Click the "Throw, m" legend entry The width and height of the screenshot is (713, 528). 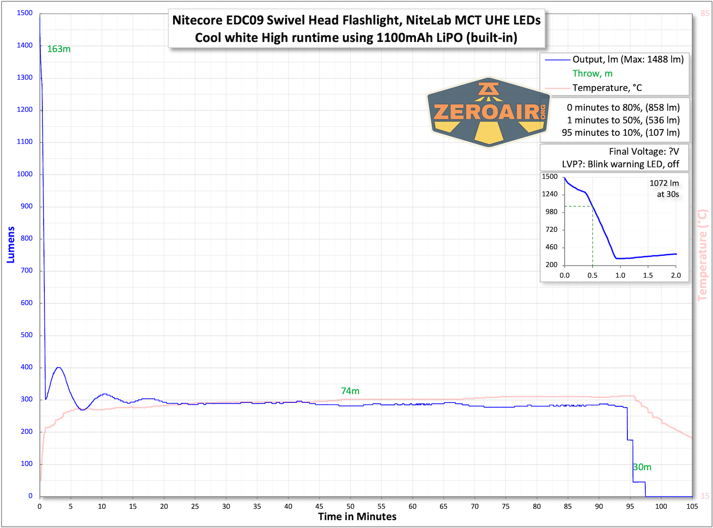point(592,74)
